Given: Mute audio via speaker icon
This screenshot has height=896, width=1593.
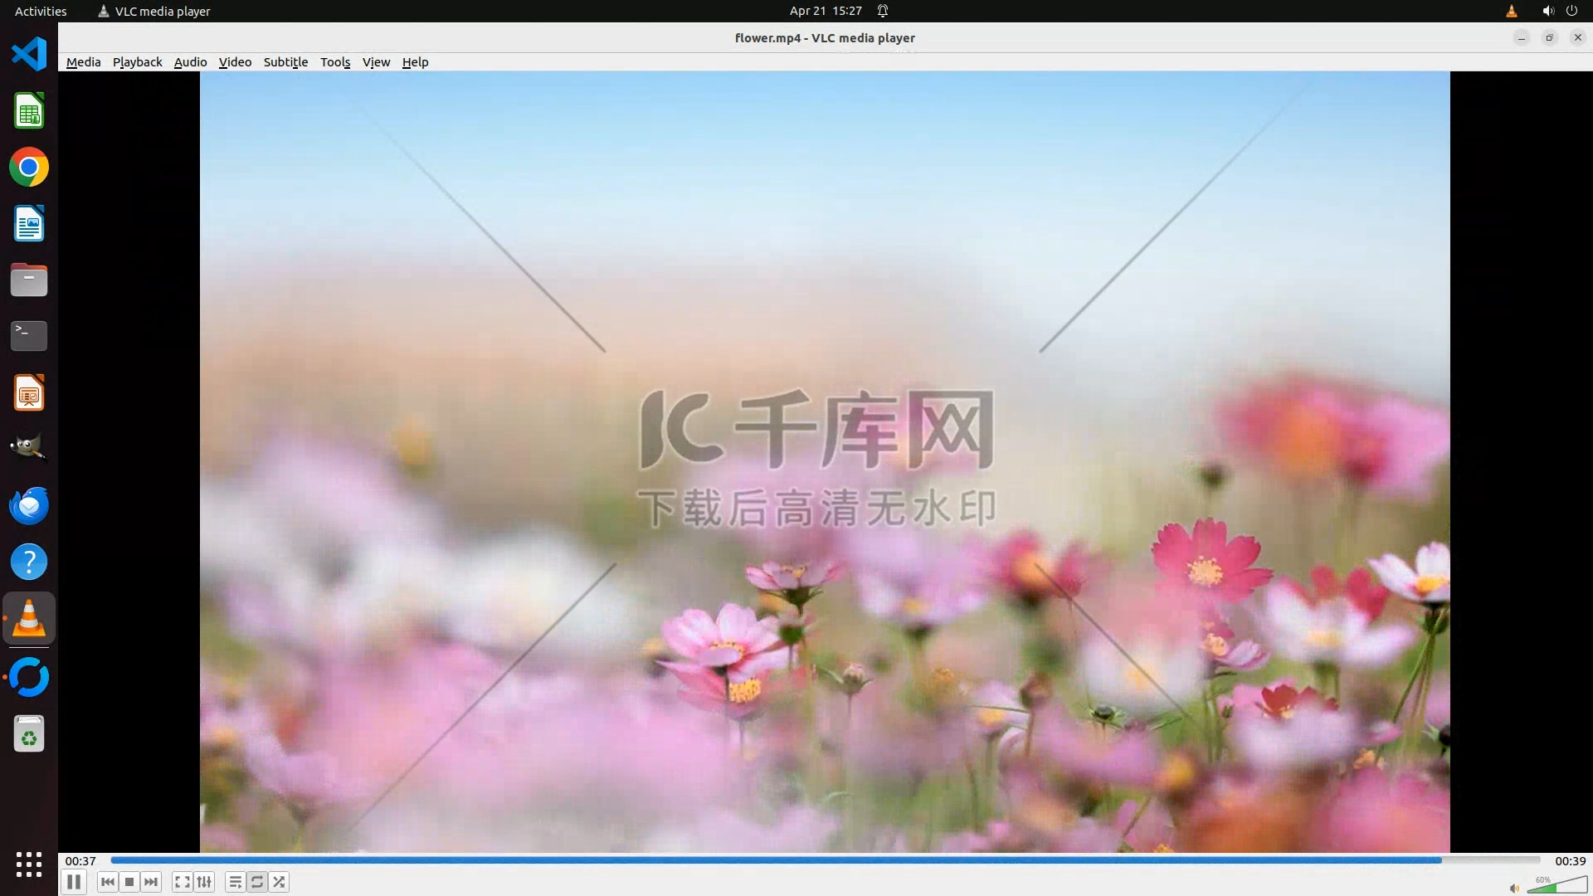Looking at the screenshot, I should [1514, 888].
